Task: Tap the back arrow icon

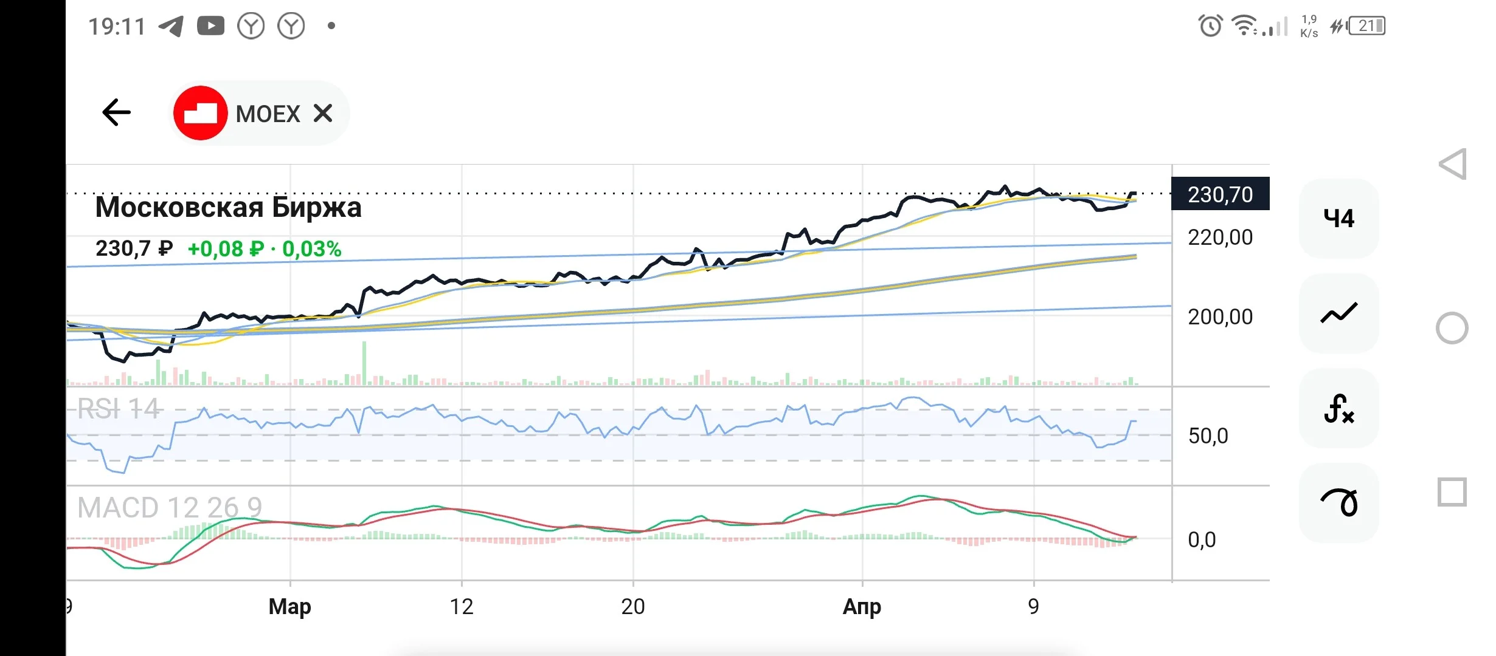Action: click(116, 112)
